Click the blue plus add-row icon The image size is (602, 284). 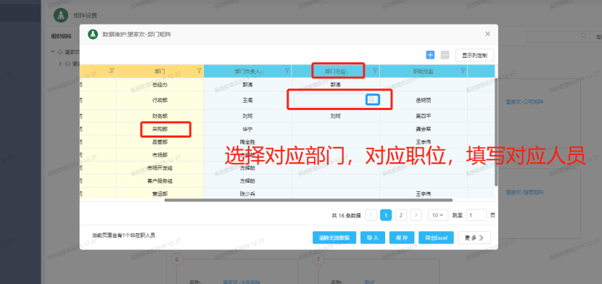430,55
